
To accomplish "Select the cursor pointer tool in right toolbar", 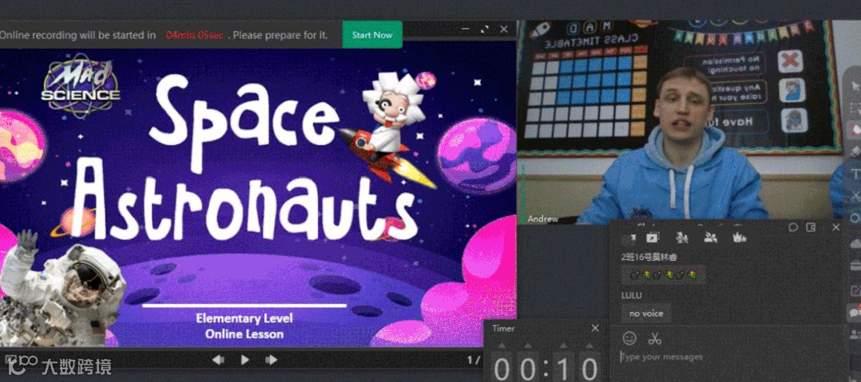I will pos(855,87).
